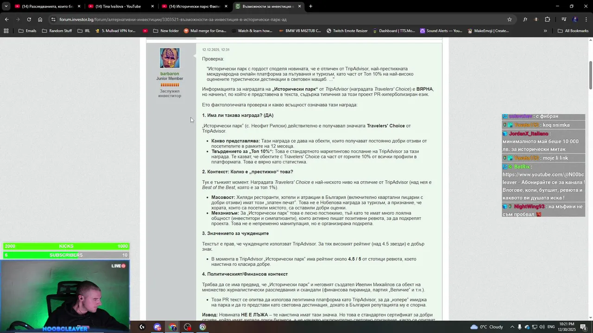593x333 pixels.
Task: Open the MakeEmoji bookmark
Action: pos(488,31)
